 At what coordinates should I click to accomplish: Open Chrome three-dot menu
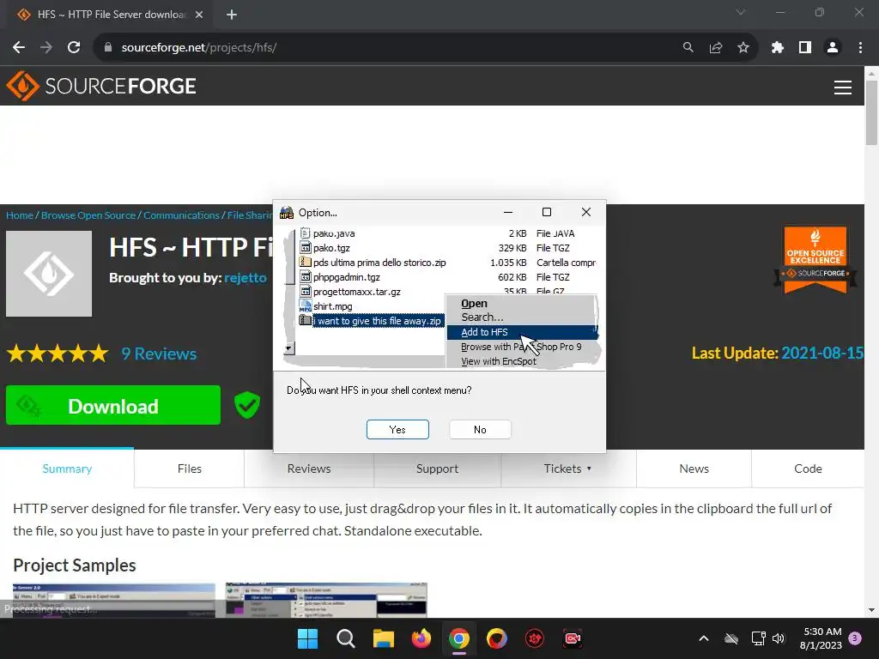click(x=860, y=48)
